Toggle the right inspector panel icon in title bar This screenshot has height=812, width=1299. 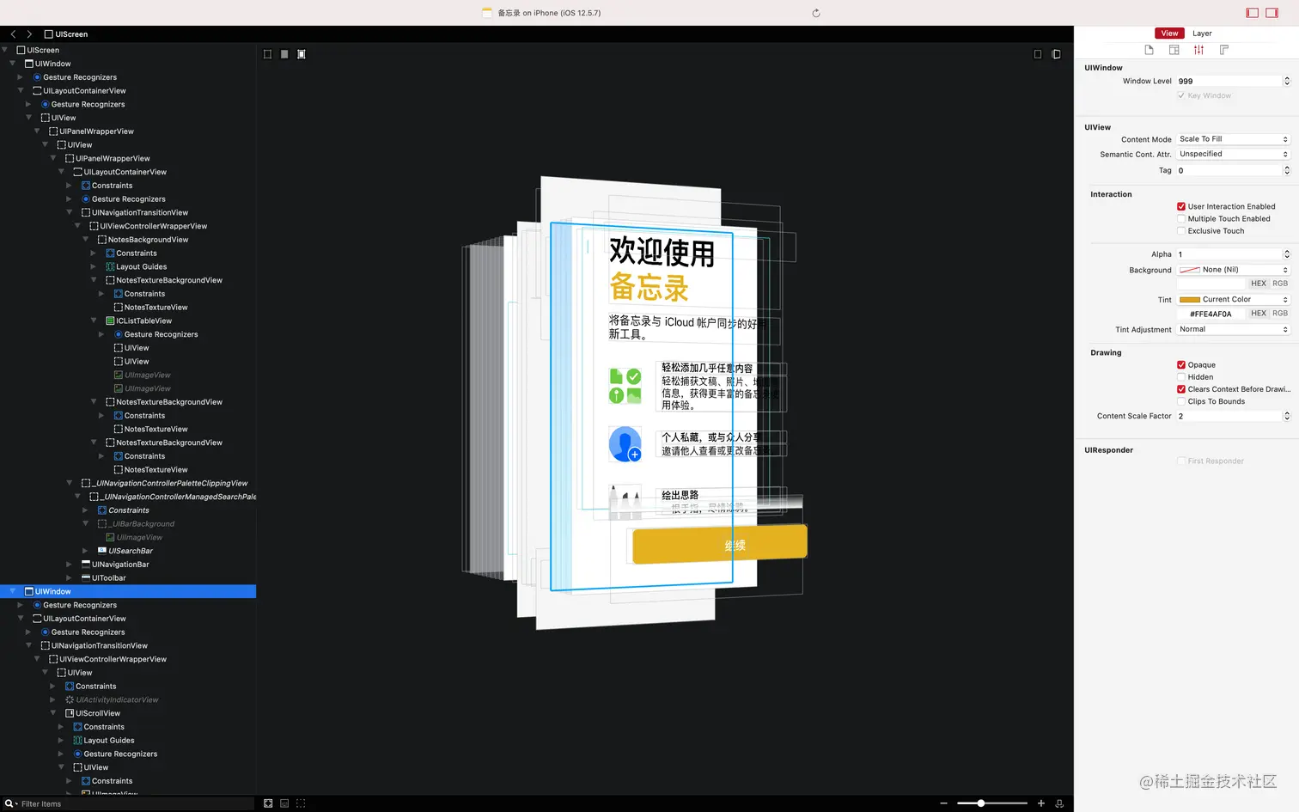[x=1272, y=13]
